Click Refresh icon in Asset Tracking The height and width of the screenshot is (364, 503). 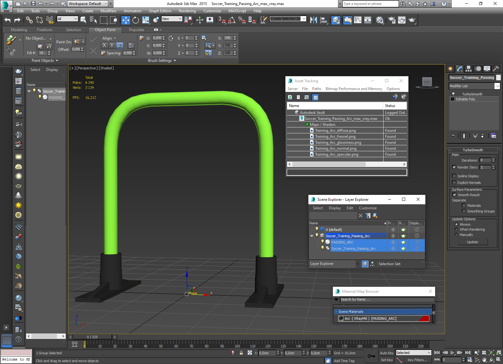pyautogui.click(x=290, y=97)
